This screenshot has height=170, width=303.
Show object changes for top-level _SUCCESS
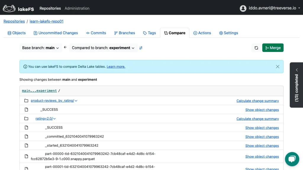(x=262, y=110)
